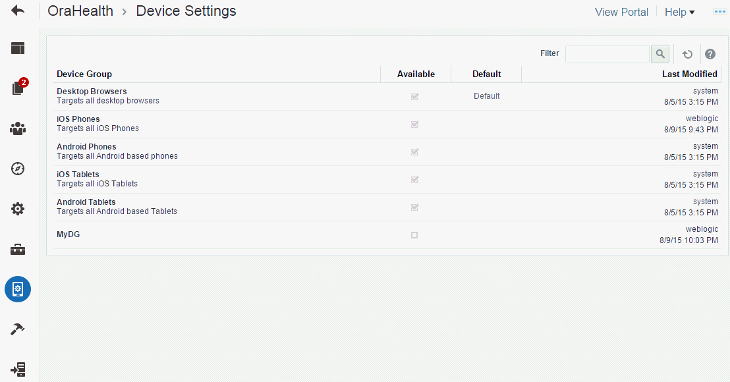The width and height of the screenshot is (730, 382).
Task: Open the gear settings sidebar icon
Action: (18, 209)
